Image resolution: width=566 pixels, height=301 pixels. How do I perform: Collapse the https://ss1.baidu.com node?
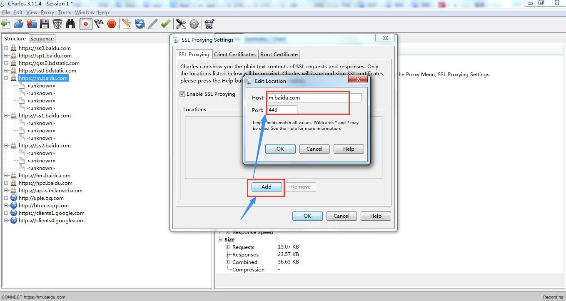[6, 116]
